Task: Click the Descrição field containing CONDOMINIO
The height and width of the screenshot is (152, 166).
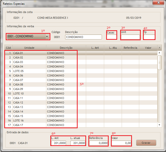Action: tap(83, 37)
